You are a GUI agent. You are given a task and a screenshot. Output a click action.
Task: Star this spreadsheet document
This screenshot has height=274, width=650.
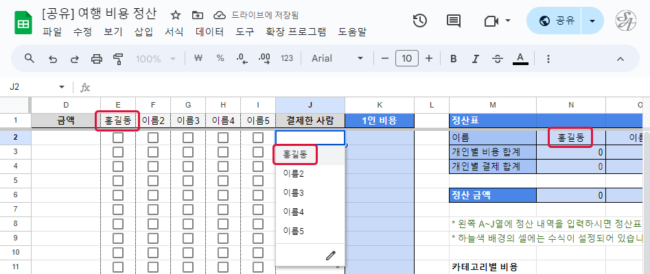[176, 14]
